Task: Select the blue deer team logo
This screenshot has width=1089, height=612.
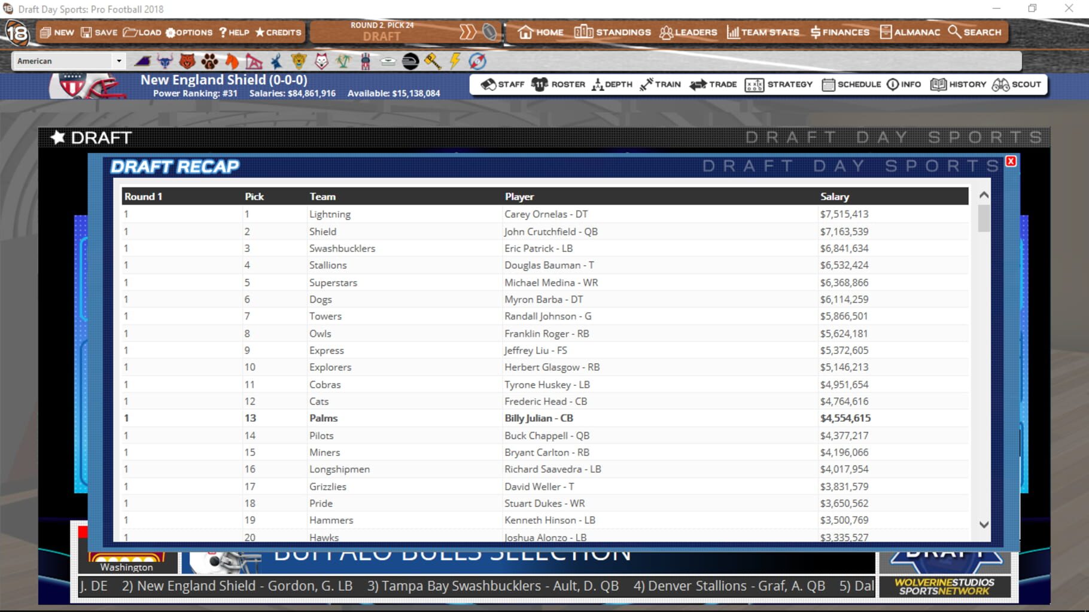Action: [276, 61]
